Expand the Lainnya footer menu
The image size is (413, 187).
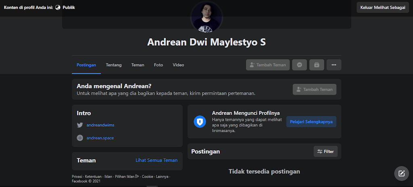(162, 177)
